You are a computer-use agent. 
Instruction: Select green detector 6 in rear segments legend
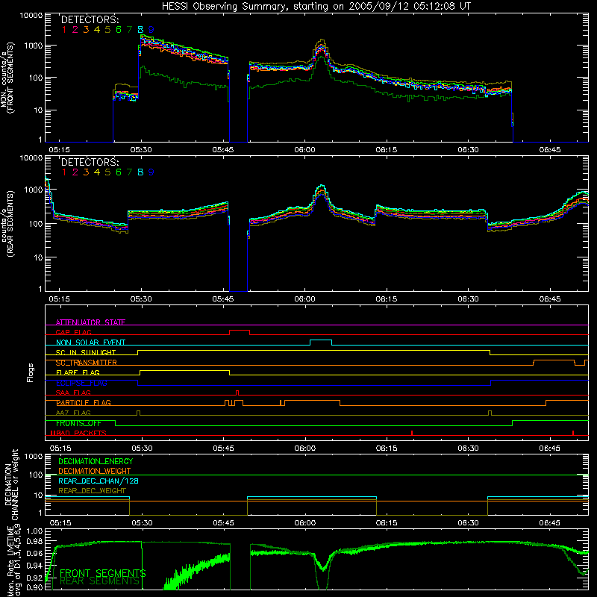[x=119, y=172]
